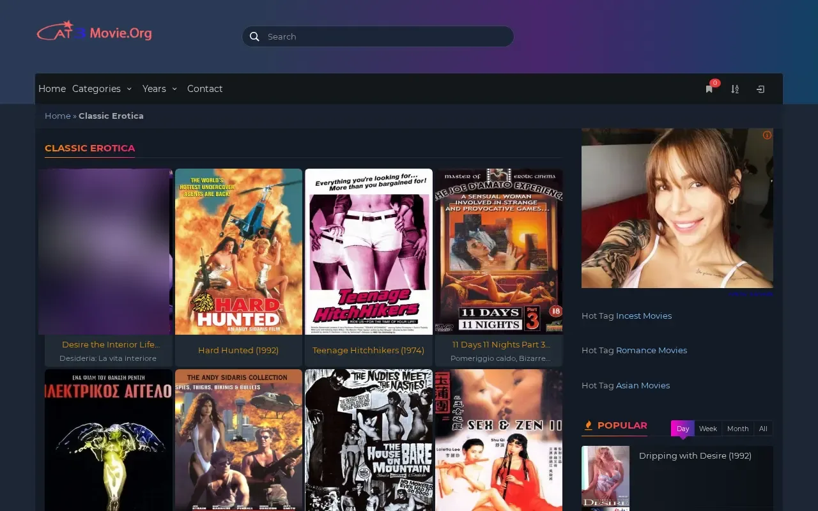The width and height of the screenshot is (818, 511).
Task: Open the Contact page
Action: click(204, 89)
